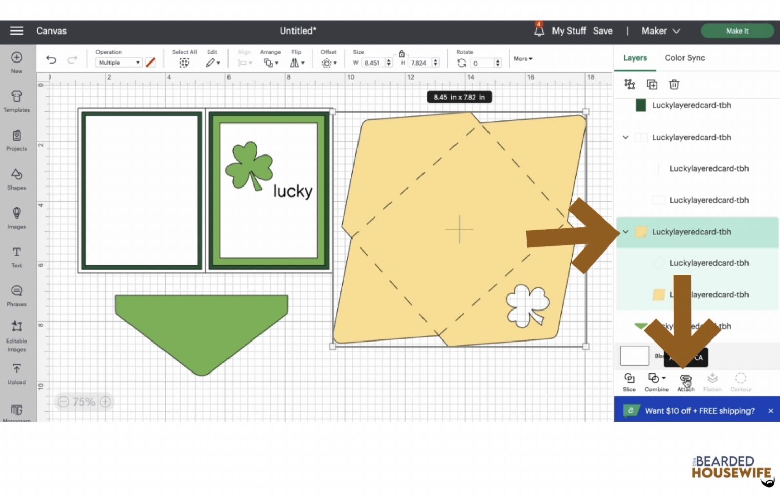Select the Slice tool
780x496 pixels.
tap(629, 381)
